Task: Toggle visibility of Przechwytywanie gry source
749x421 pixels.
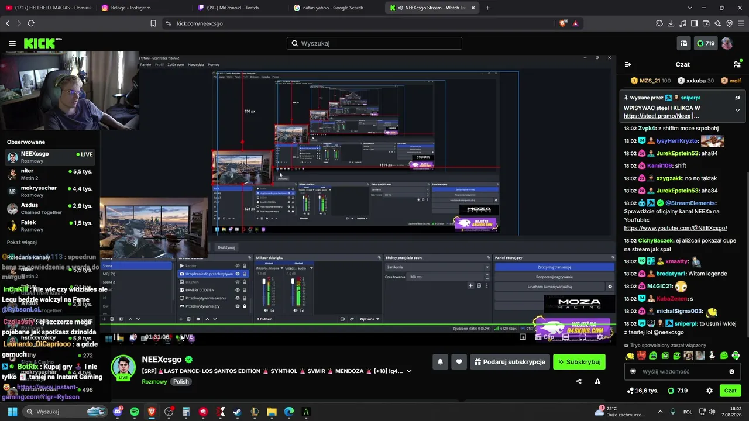Action: (238, 306)
